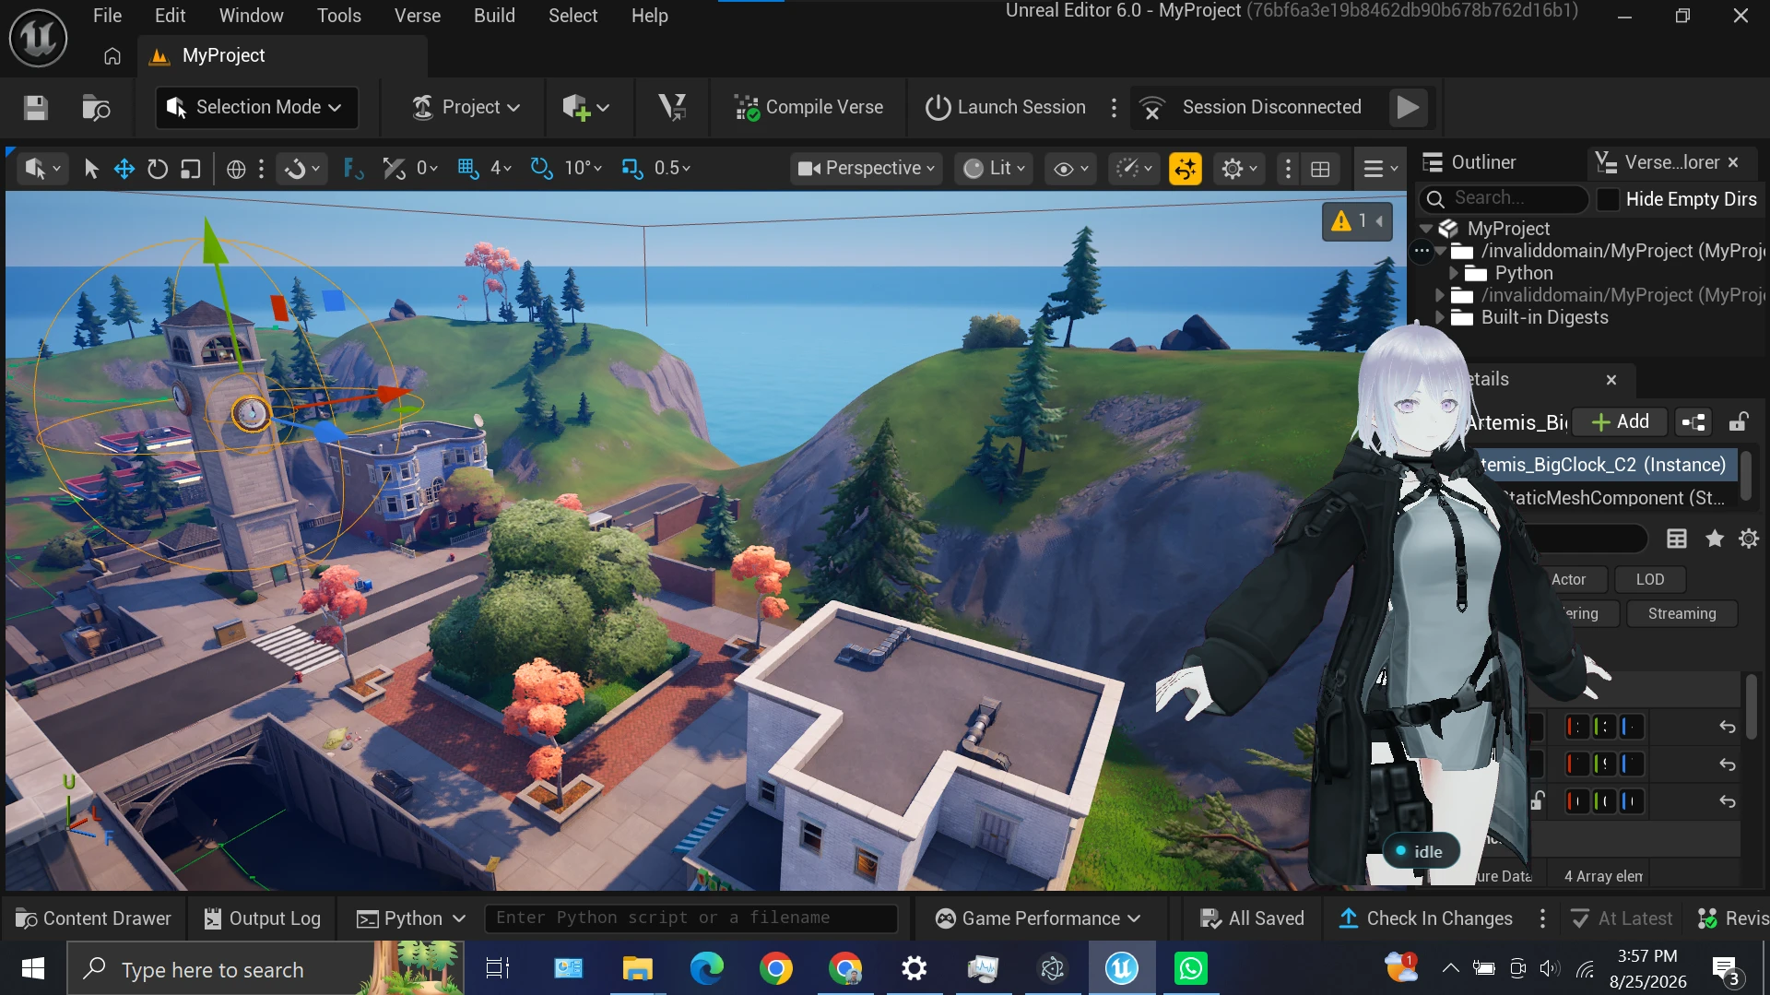1770x995 pixels.
Task: Start the session with play arrow button
Action: point(1408,108)
